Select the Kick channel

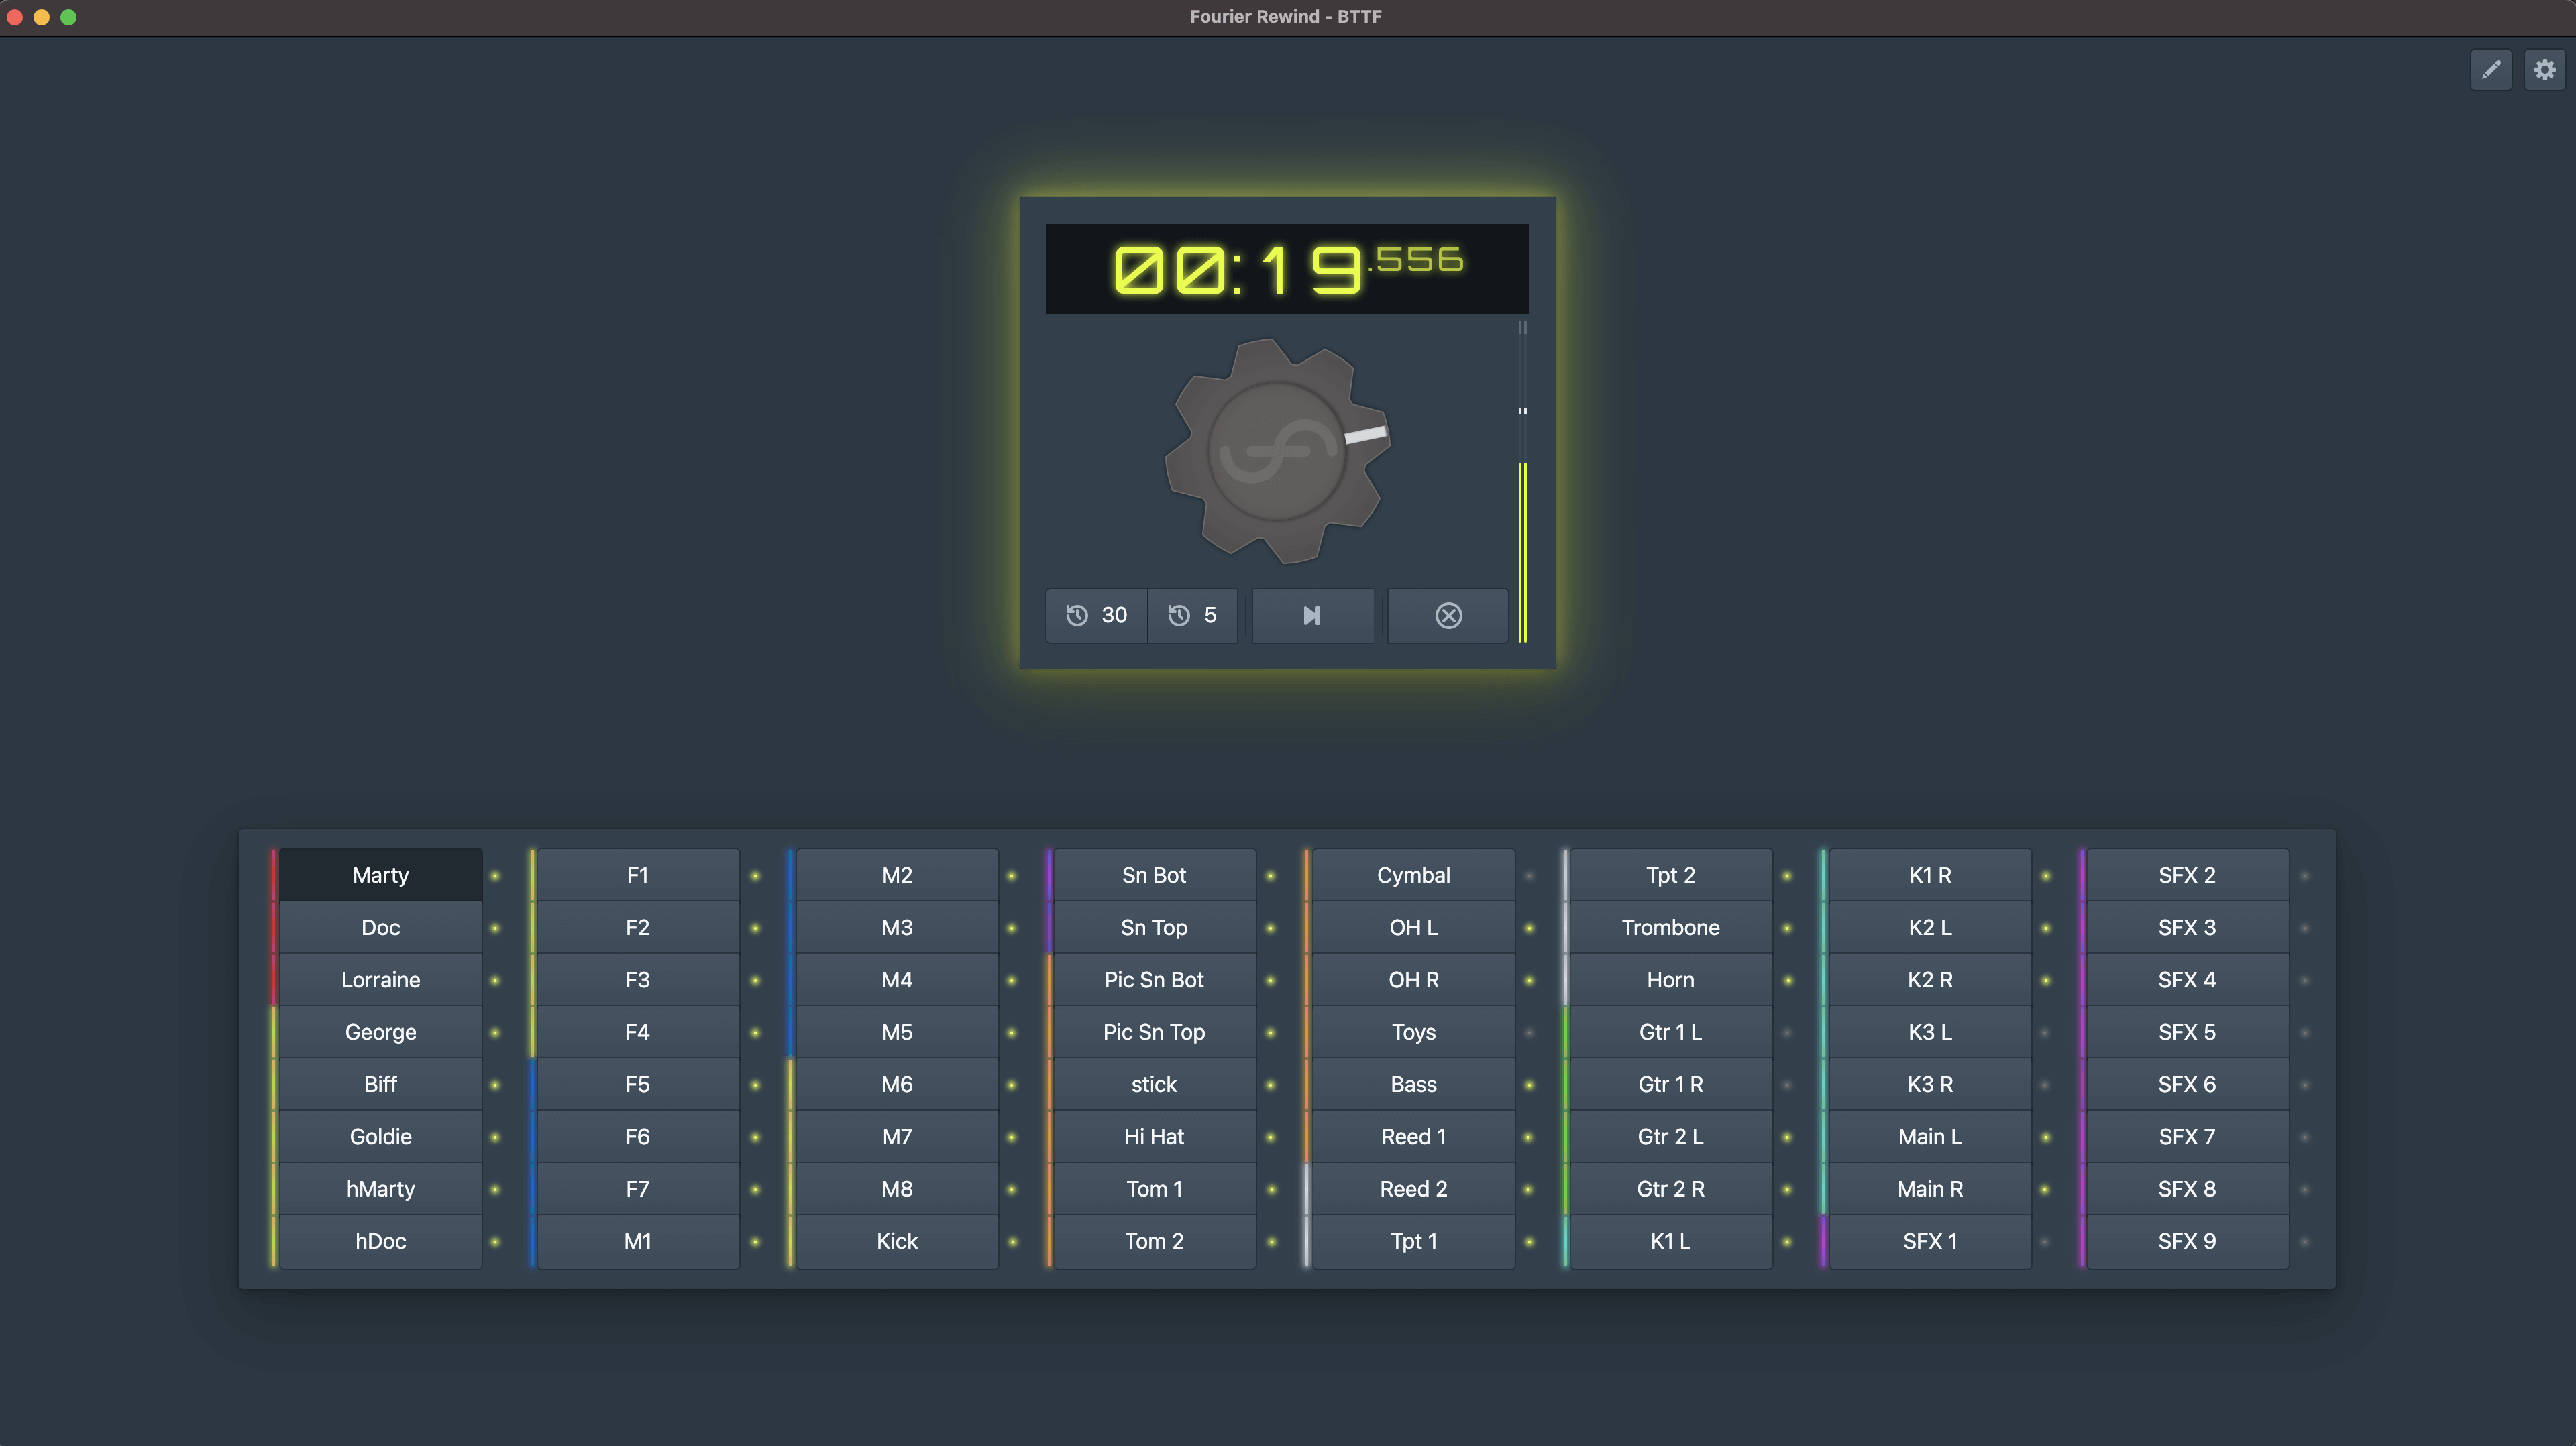coord(897,1241)
